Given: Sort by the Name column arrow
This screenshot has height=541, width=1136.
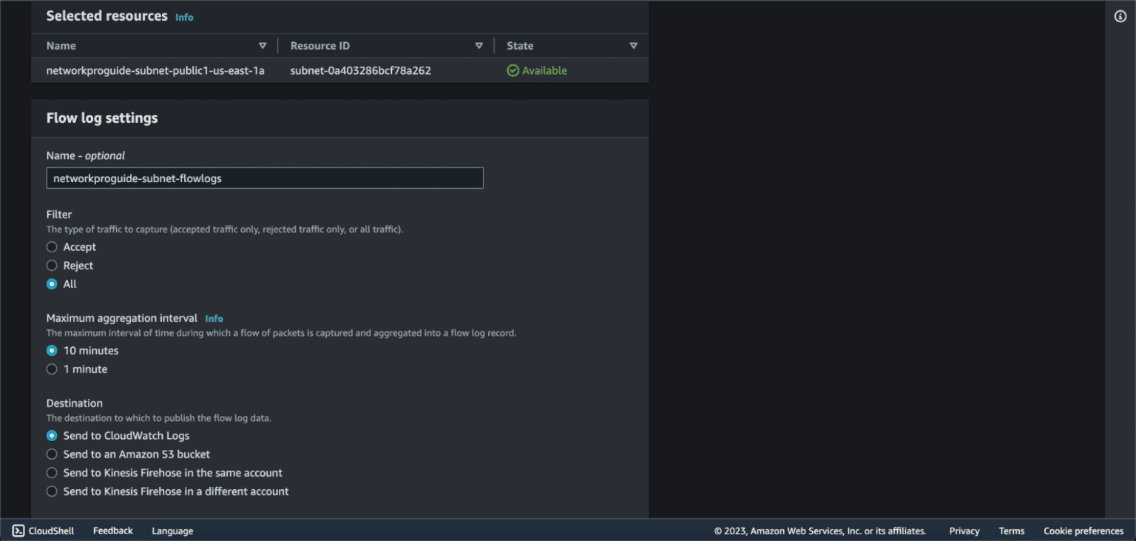Looking at the screenshot, I should (263, 46).
